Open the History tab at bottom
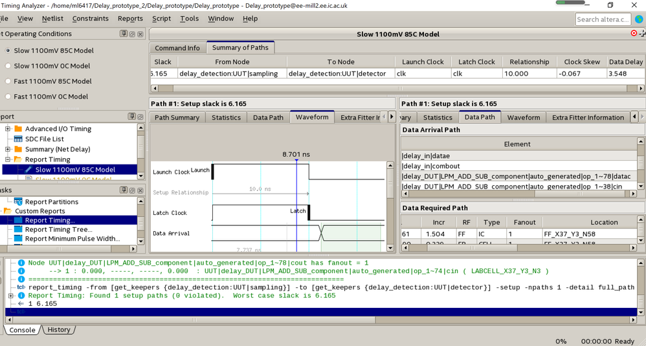The height and width of the screenshot is (346, 646). point(58,330)
